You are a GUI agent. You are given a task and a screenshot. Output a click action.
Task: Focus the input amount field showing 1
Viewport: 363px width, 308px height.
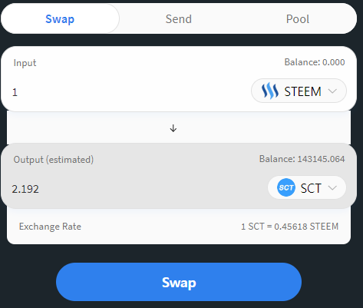(x=128, y=92)
